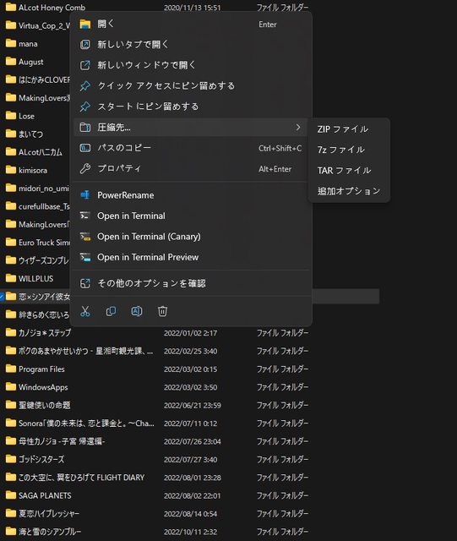Select the Program Files folder

click(x=41, y=369)
